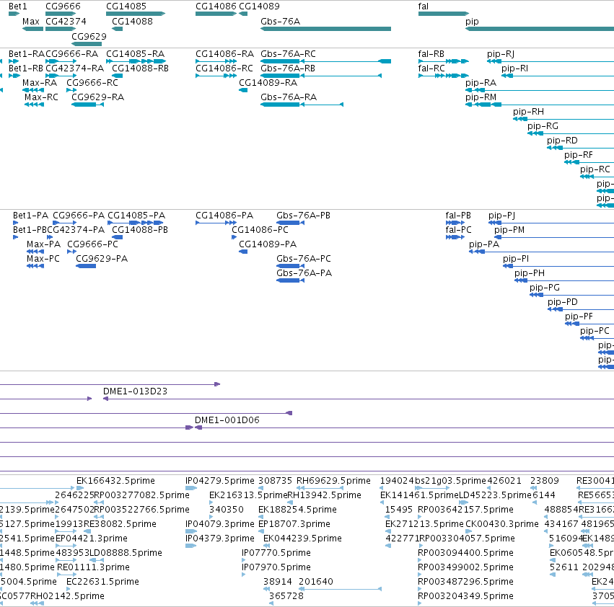Viewport: 614px width, 607px height.
Task: Select transcript CG9666-RC label
Action: pos(92,83)
